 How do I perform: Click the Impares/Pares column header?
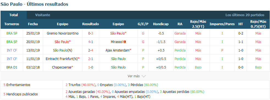(222, 24)
